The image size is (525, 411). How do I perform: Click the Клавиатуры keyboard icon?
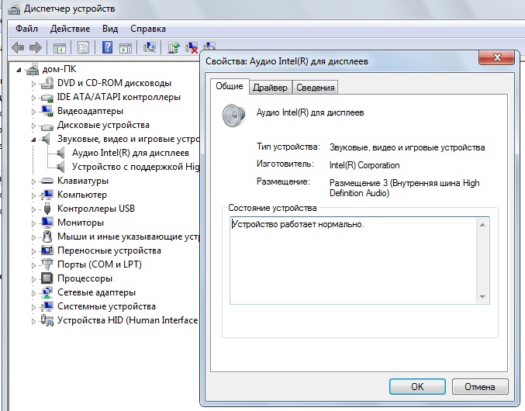pos(47,181)
